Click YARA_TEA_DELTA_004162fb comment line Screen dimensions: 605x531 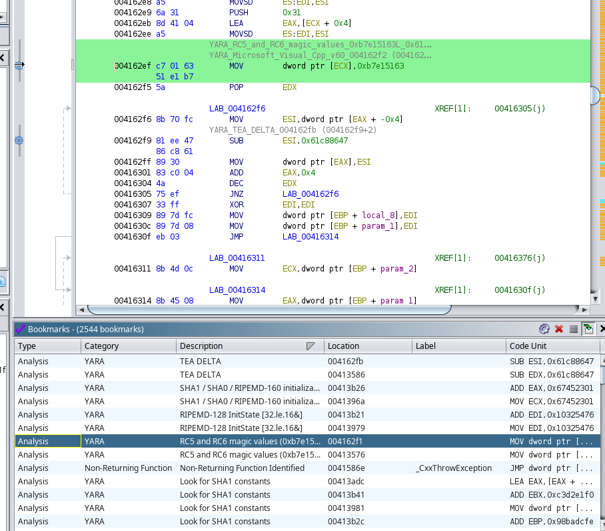(293, 130)
